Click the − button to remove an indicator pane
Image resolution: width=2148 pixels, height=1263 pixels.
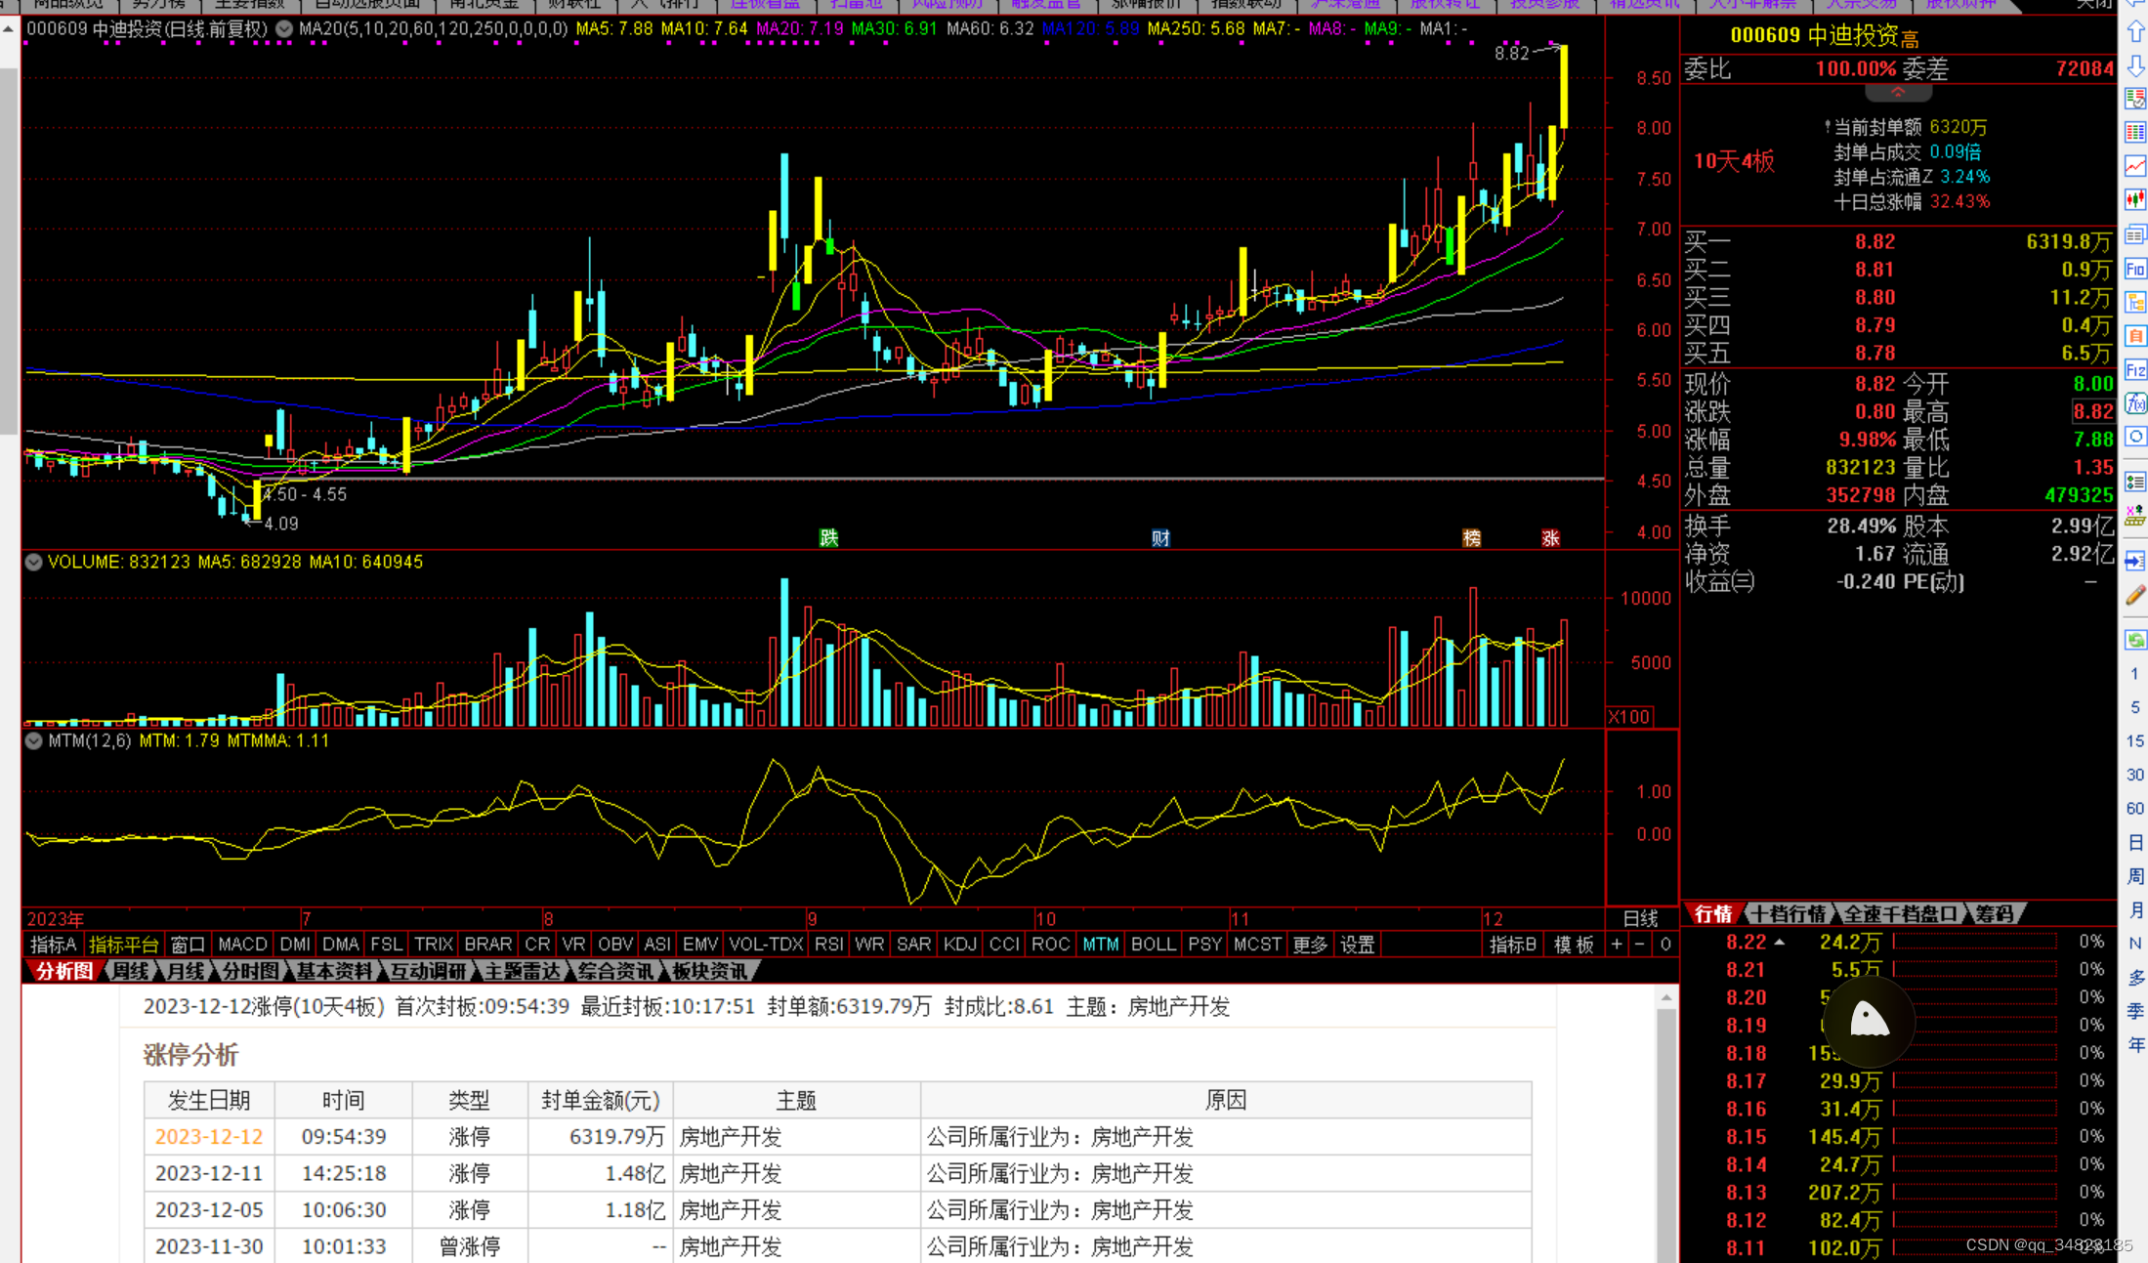point(1640,945)
